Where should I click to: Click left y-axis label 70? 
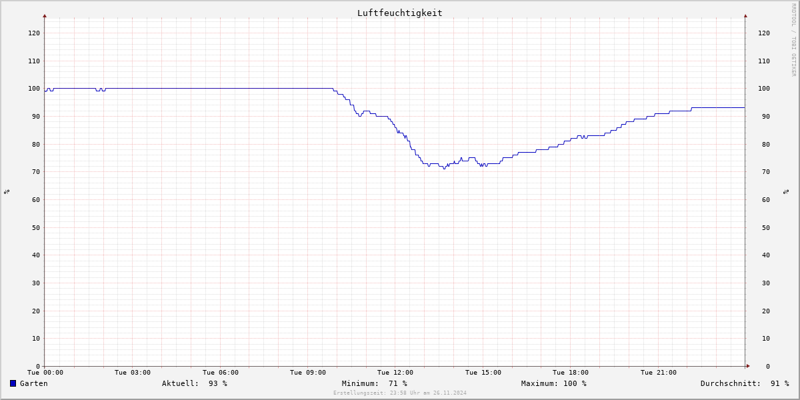(36, 171)
